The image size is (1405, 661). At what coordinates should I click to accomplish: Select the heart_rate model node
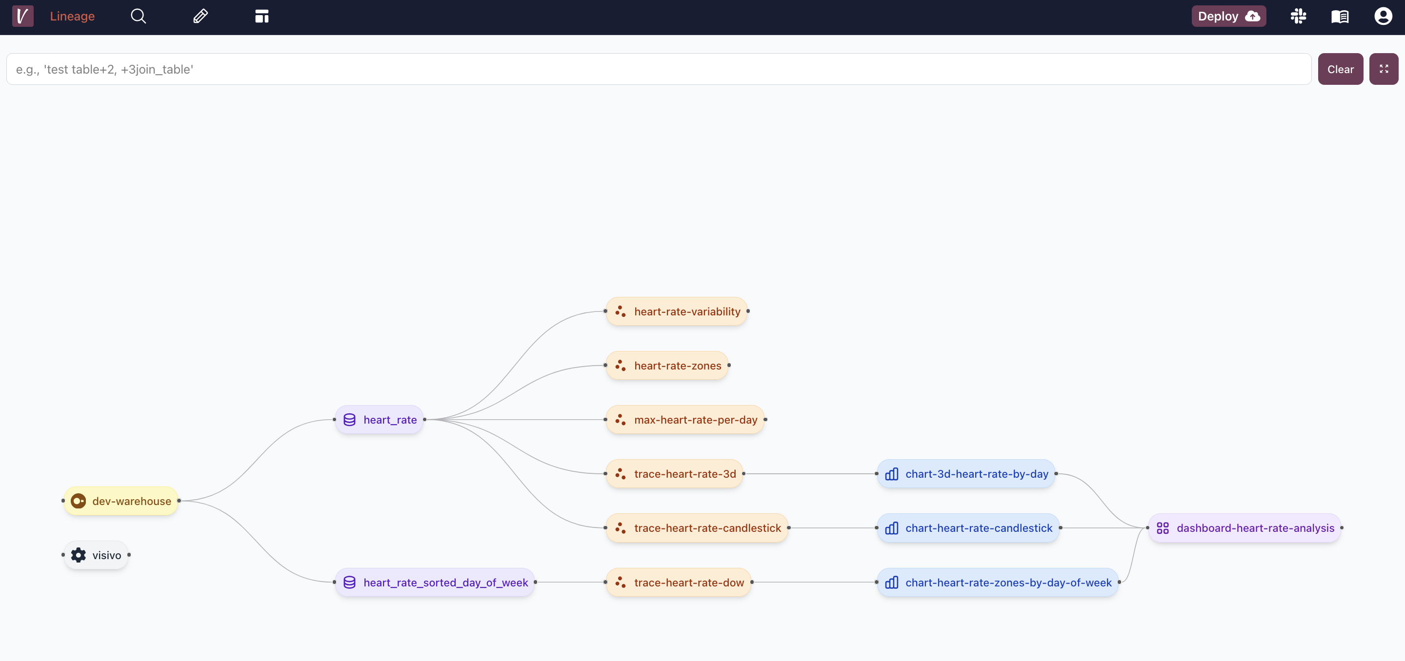tap(380, 420)
